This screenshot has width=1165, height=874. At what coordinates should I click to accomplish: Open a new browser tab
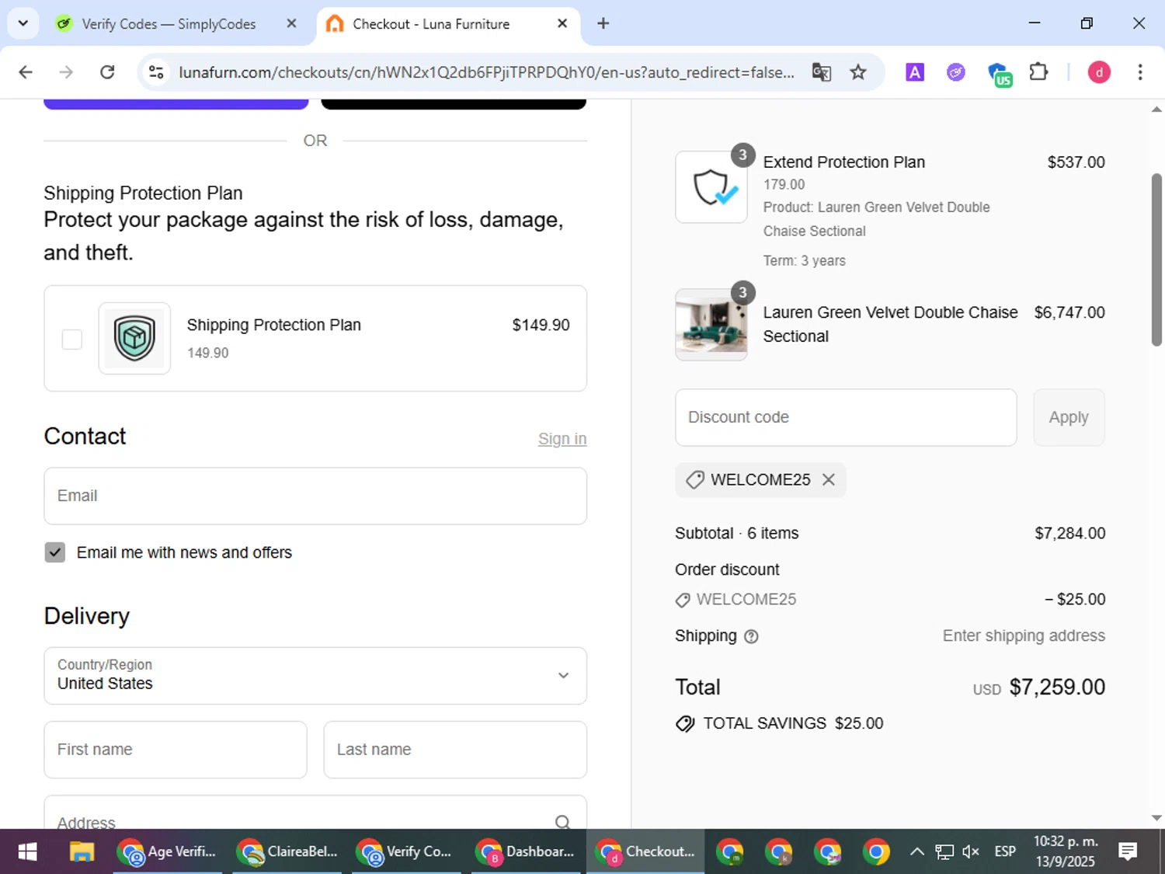click(x=603, y=23)
